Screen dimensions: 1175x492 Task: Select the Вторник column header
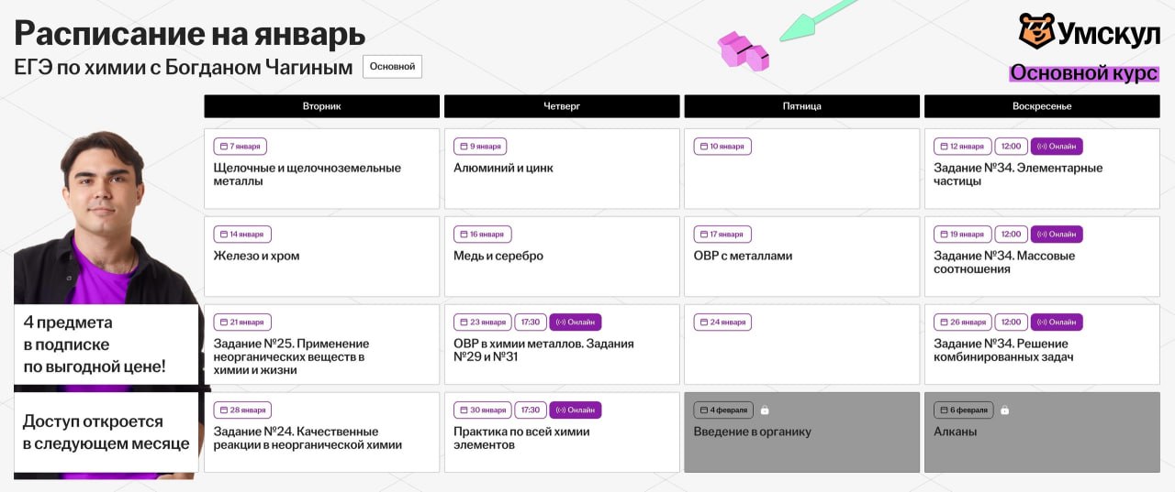tap(321, 106)
